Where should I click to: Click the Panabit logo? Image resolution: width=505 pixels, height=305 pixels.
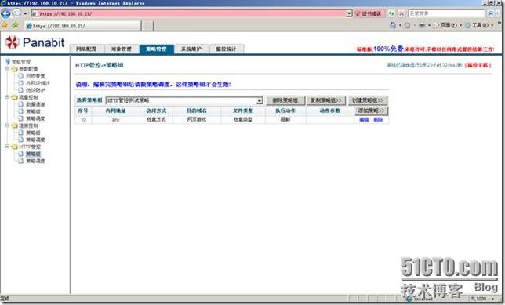[35, 42]
